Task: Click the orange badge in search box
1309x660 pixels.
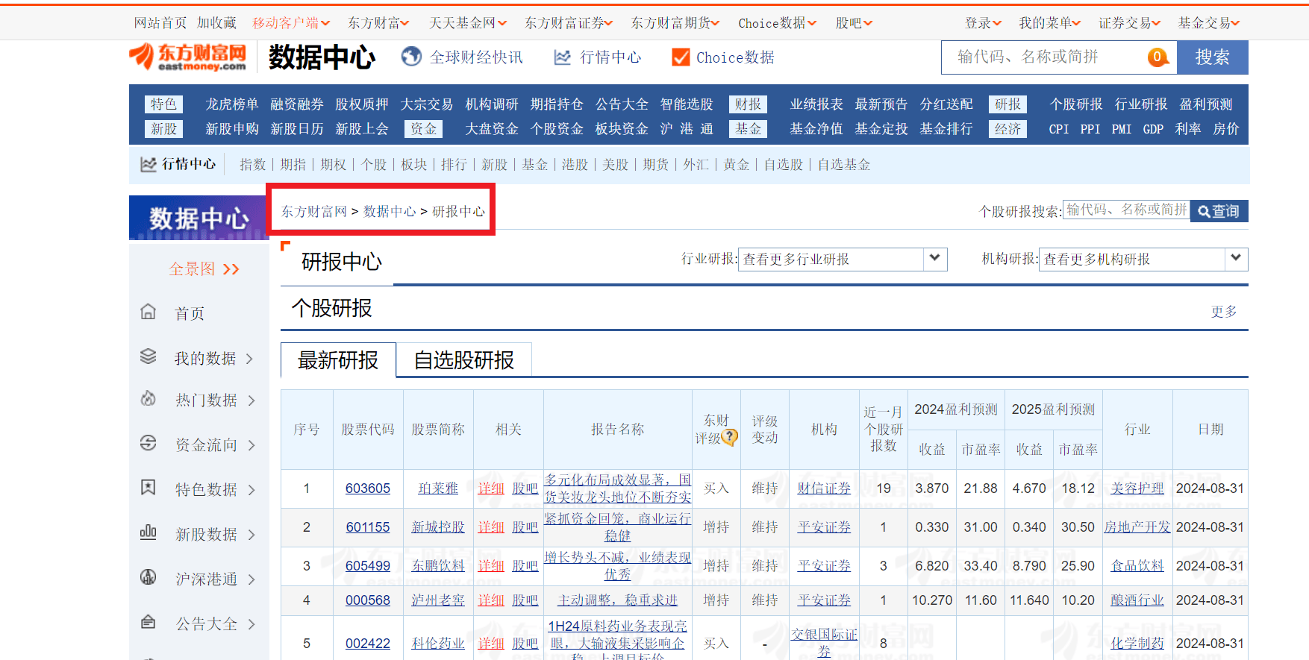Action: [x=1158, y=57]
